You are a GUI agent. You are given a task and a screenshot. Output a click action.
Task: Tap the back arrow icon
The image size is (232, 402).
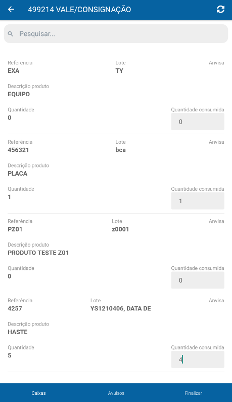tap(11, 10)
